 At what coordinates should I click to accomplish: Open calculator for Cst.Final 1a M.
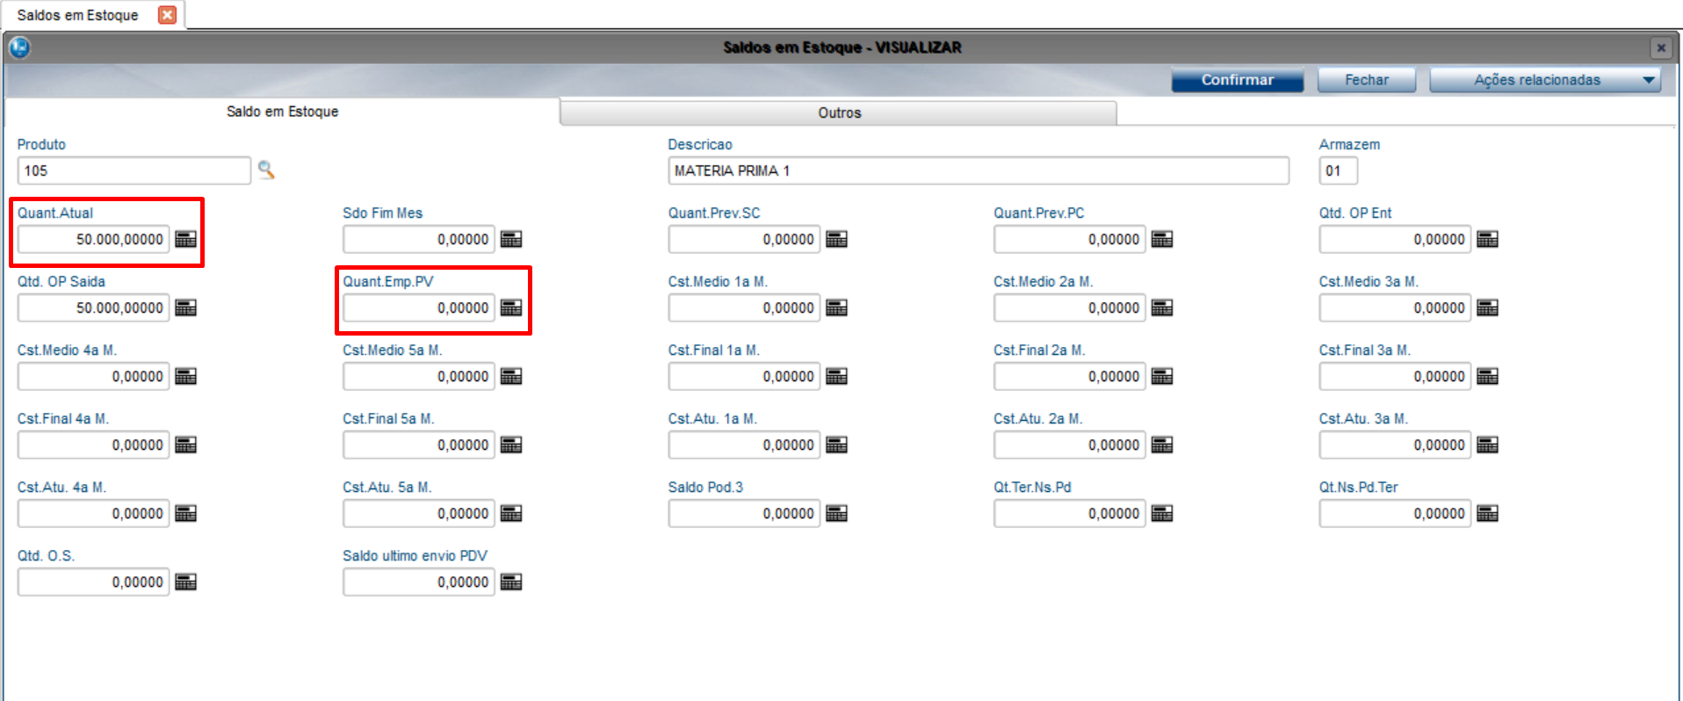[x=836, y=376]
